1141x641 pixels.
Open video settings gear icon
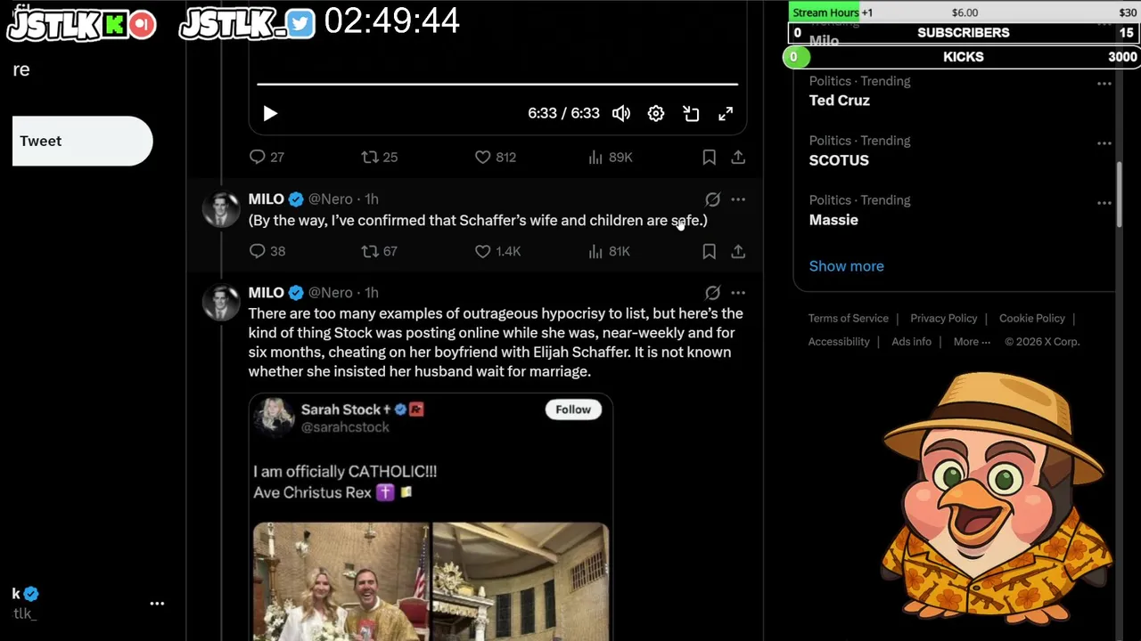pyautogui.click(x=656, y=114)
